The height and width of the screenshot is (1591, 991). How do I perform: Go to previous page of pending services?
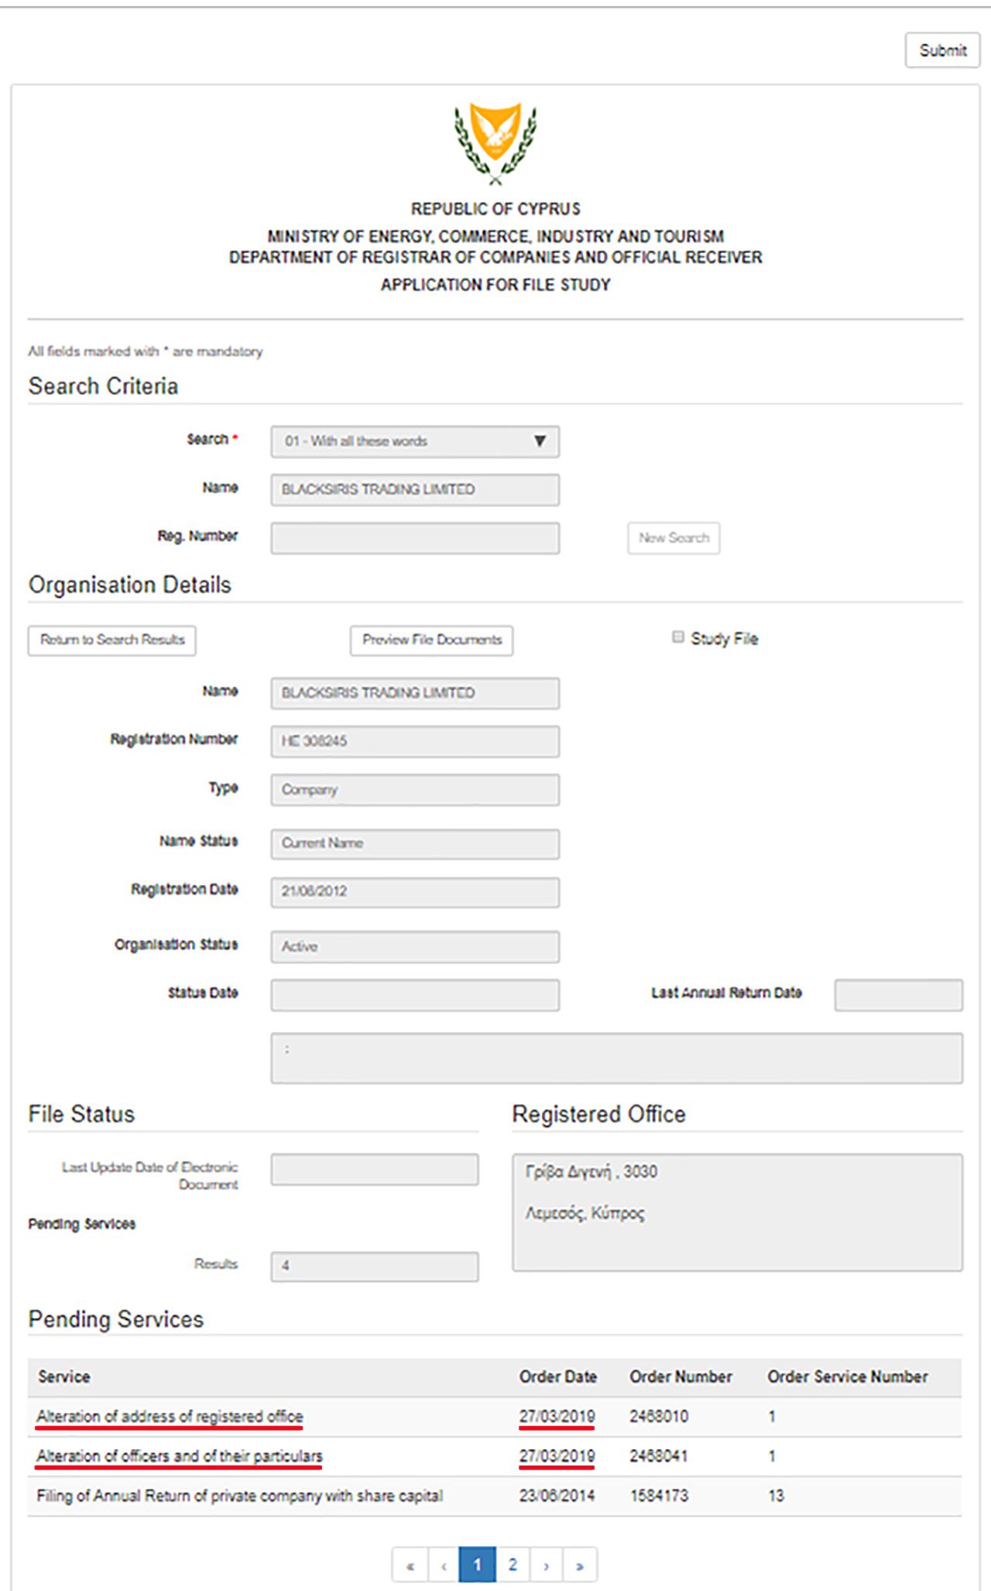pyautogui.click(x=444, y=1565)
